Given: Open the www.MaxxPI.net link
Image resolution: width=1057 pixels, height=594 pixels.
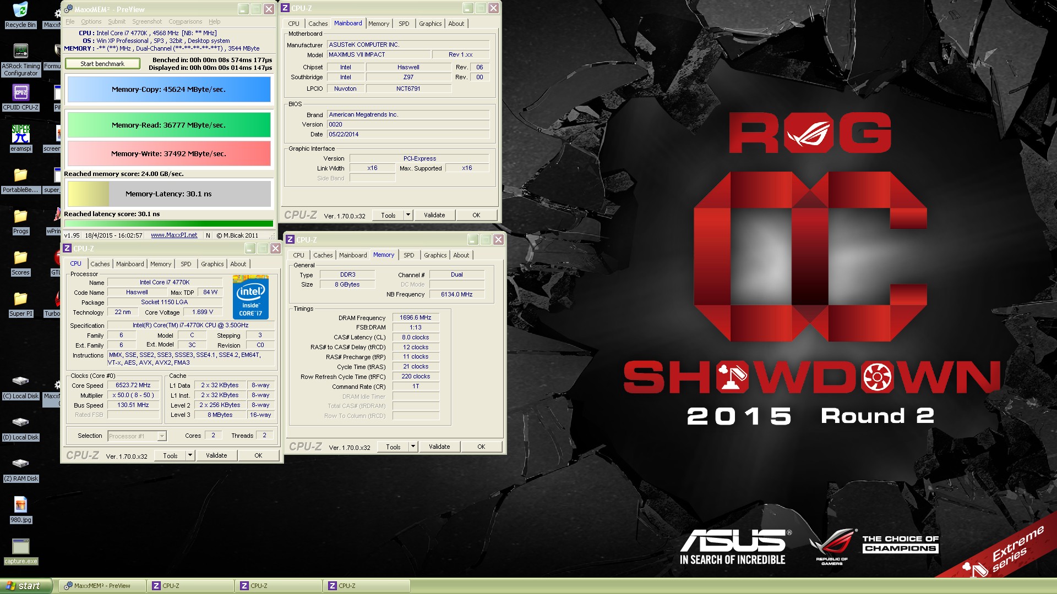Looking at the screenshot, I should (174, 235).
